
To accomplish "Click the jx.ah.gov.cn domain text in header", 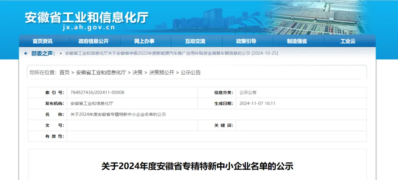I will pos(89,28).
